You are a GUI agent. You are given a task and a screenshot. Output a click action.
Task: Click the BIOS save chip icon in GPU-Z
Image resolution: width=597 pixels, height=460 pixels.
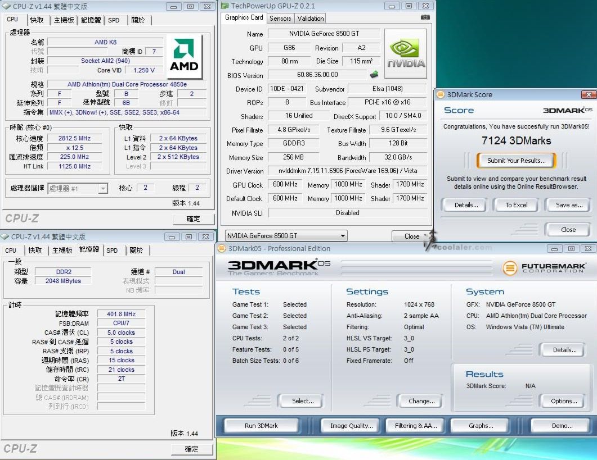(374, 75)
